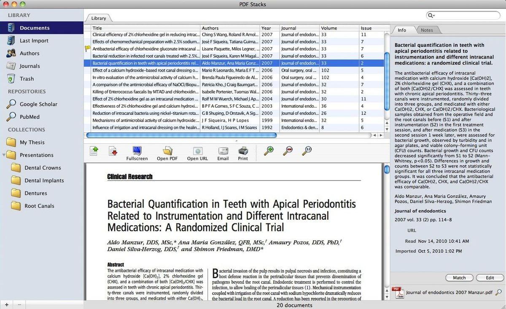Image resolution: width=506 pixels, height=309 pixels.
Task: Click the Edit button
Action: coord(490,278)
